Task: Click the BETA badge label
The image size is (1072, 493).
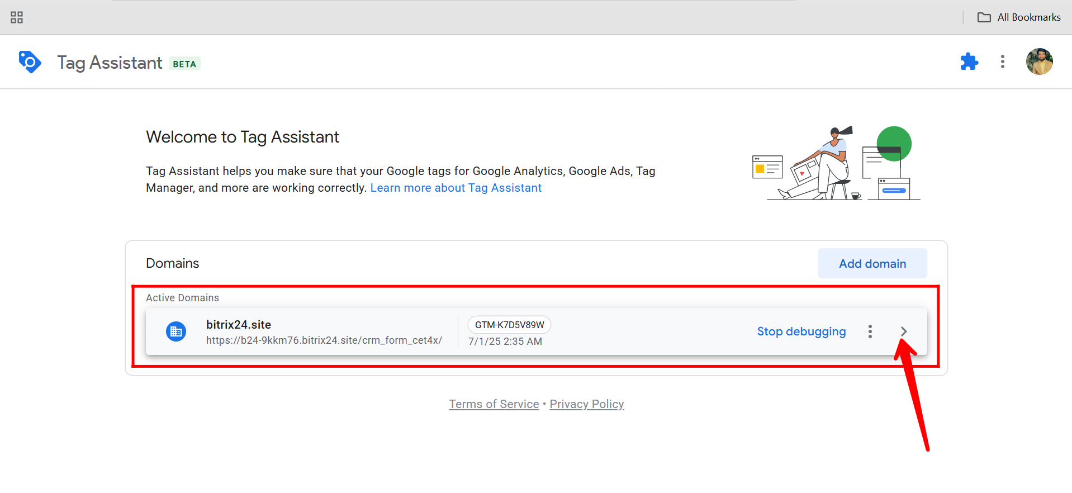Action: click(x=184, y=64)
